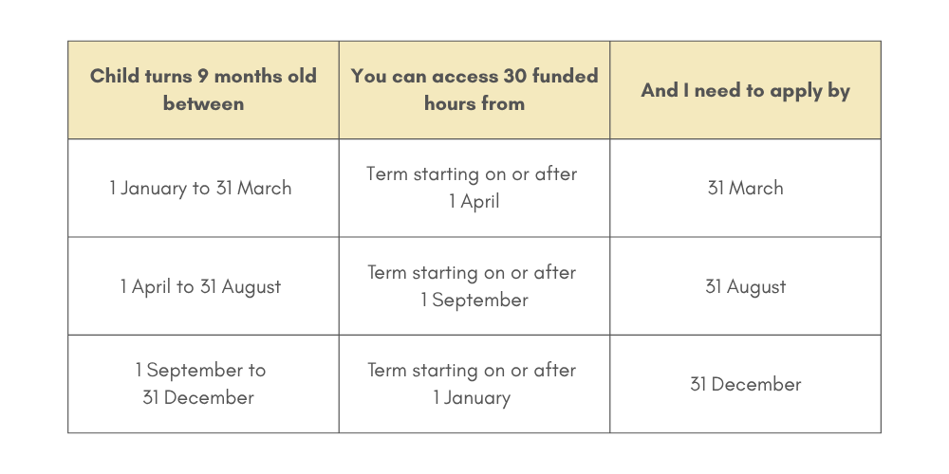949x474 pixels.
Task: Select the 'You can access 30 funded hours from' header
Action: click(474, 90)
